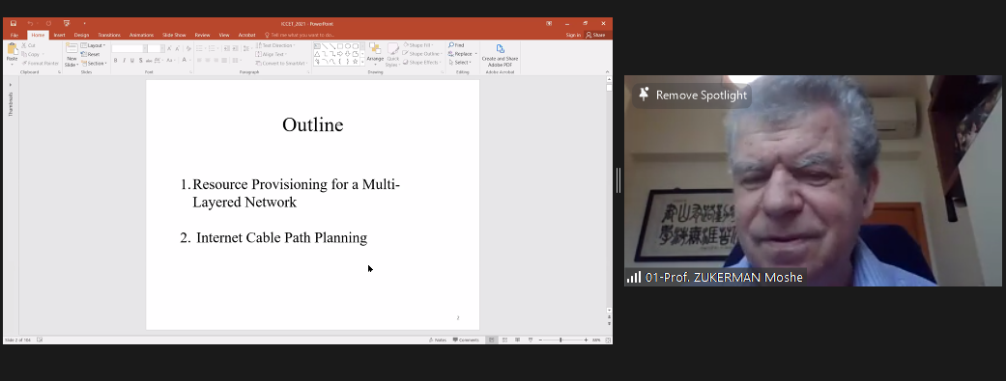Click Remove Spotlight on video
Screen dimensions: 1006x381
click(x=692, y=95)
